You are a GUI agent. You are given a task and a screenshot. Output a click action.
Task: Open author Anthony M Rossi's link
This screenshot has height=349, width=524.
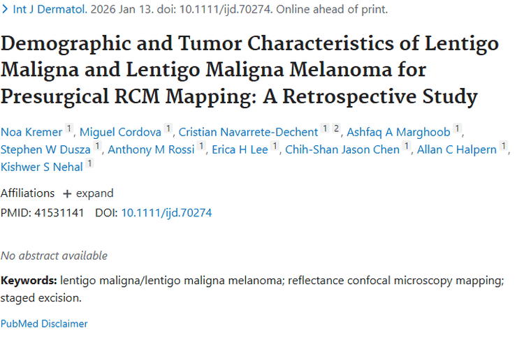coord(152,149)
